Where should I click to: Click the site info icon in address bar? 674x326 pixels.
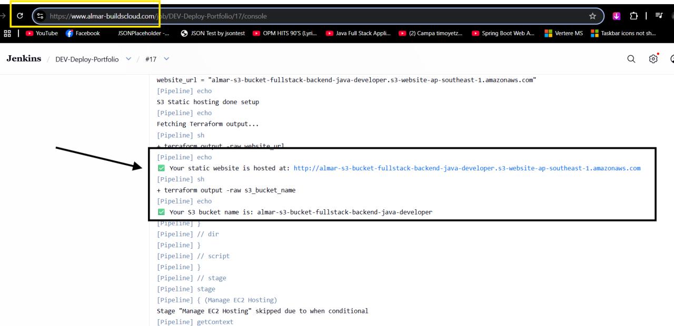(39, 16)
